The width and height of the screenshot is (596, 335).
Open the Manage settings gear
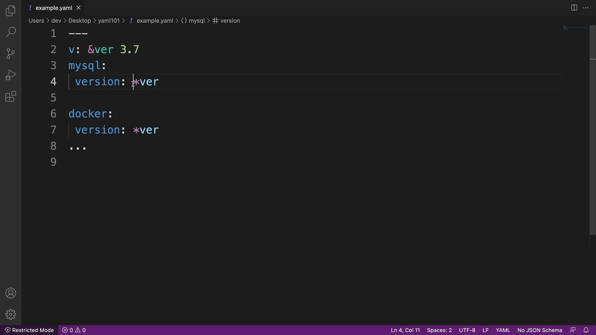11,314
